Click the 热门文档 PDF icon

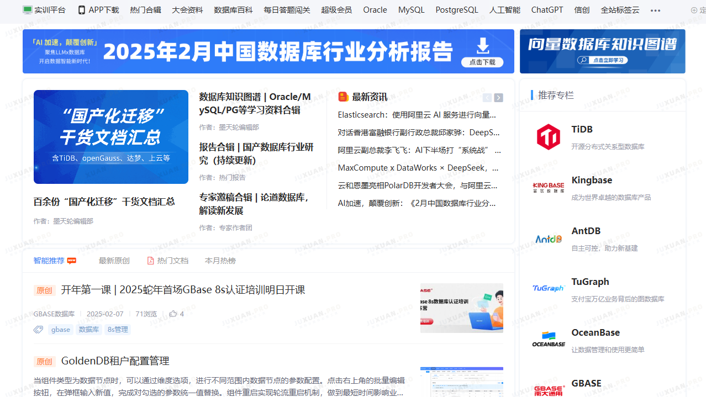150,261
